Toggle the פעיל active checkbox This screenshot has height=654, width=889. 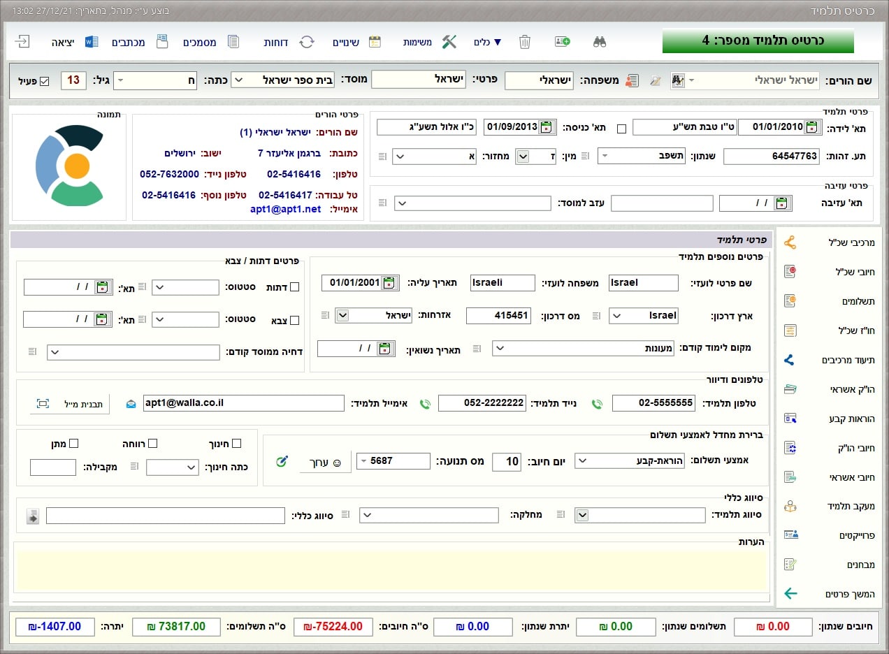coord(45,81)
